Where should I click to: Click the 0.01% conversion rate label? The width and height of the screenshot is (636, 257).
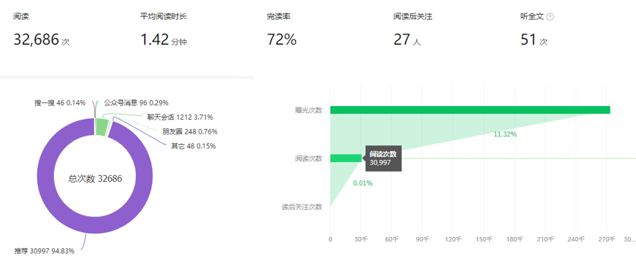(363, 183)
